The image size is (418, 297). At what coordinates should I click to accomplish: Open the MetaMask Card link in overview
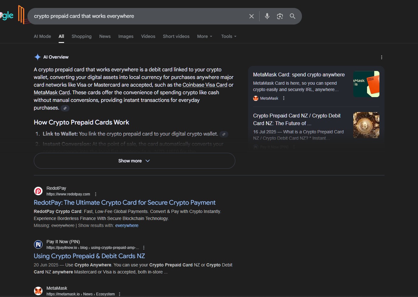click(x=52, y=93)
